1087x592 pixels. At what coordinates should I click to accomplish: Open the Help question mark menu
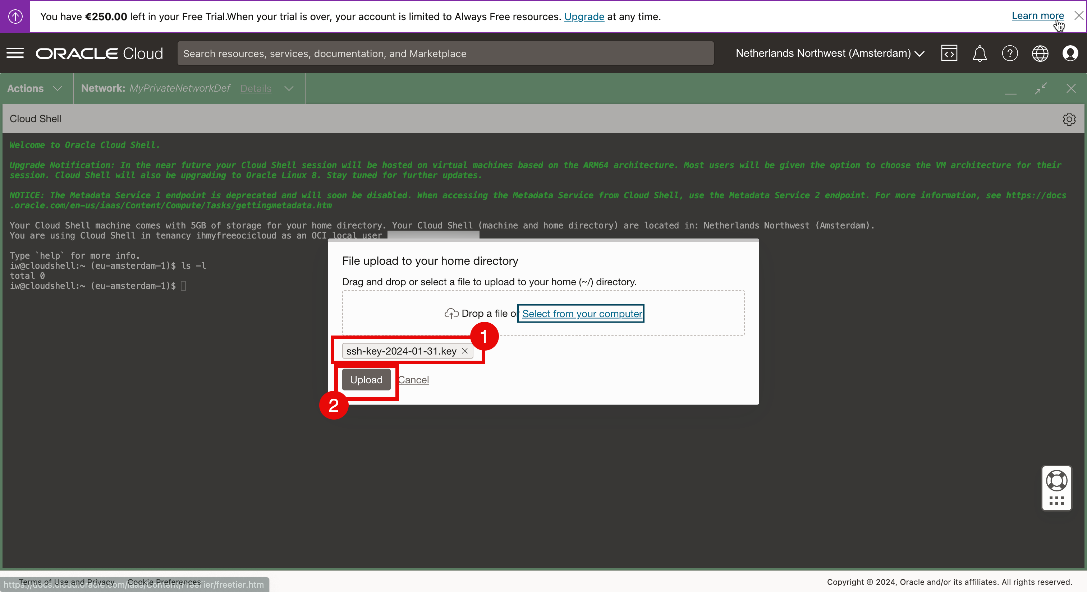pos(1010,54)
